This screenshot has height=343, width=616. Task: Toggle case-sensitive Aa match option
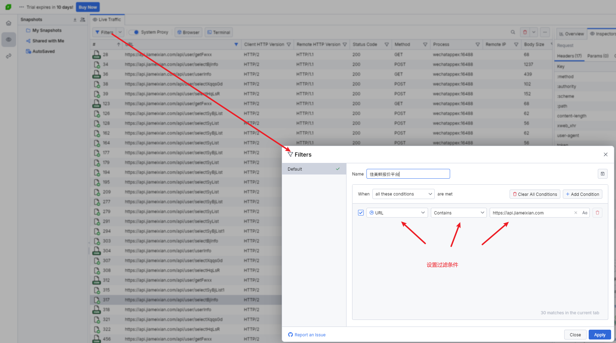click(x=584, y=213)
